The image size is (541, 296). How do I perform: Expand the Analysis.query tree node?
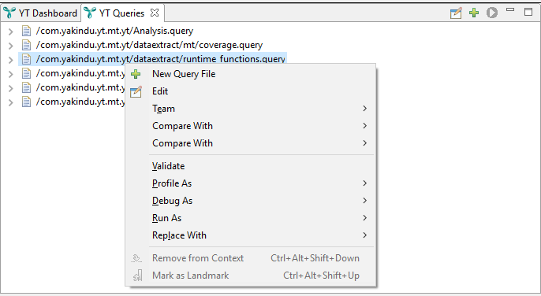click(x=11, y=31)
